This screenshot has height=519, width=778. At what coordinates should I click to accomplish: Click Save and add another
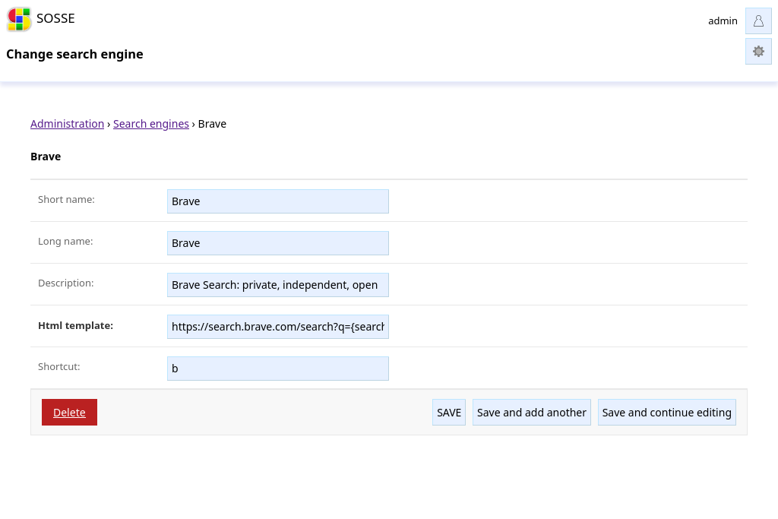pyautogui.click(x=531, y=413)
